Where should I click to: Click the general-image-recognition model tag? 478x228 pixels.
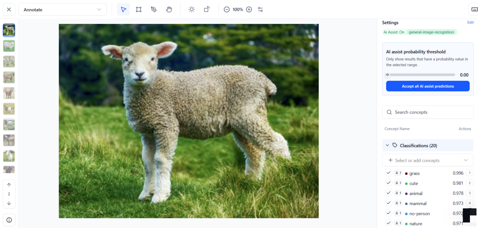coord(431,32)
